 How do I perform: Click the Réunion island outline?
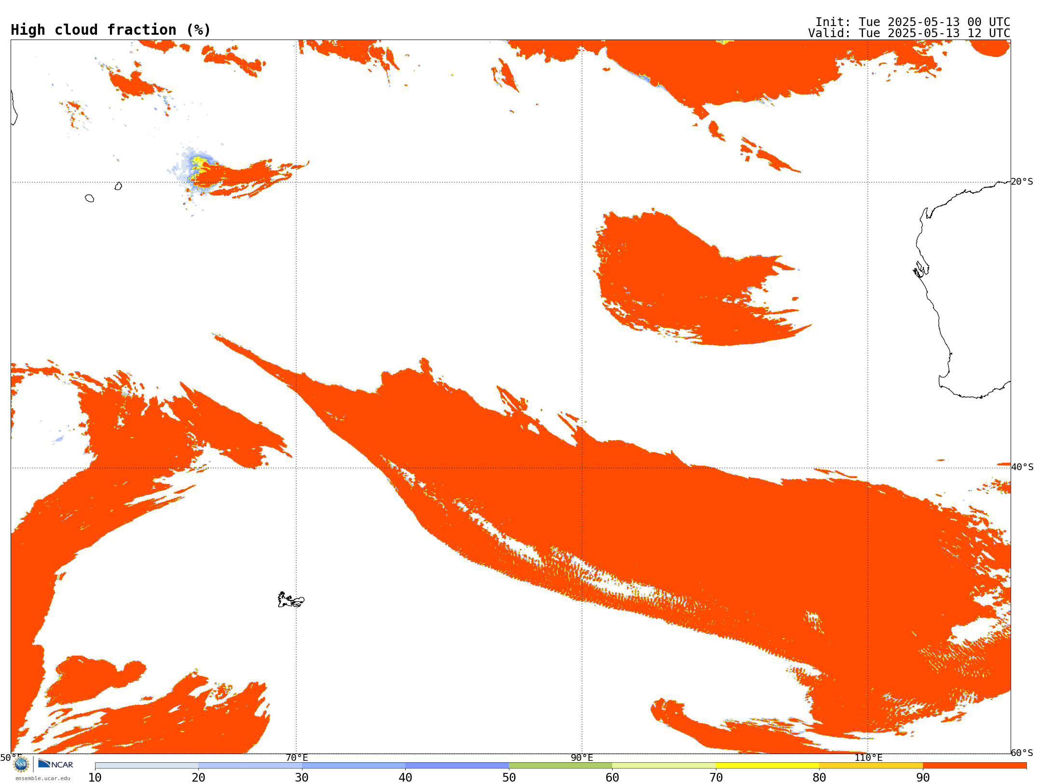click(89, 198)
